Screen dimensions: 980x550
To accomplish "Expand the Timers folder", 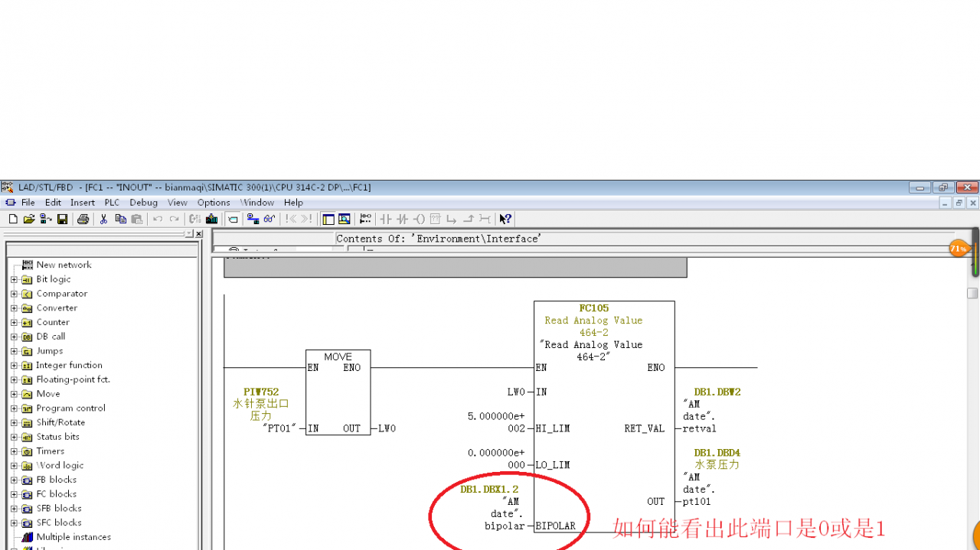I will (x=14, y=451).
